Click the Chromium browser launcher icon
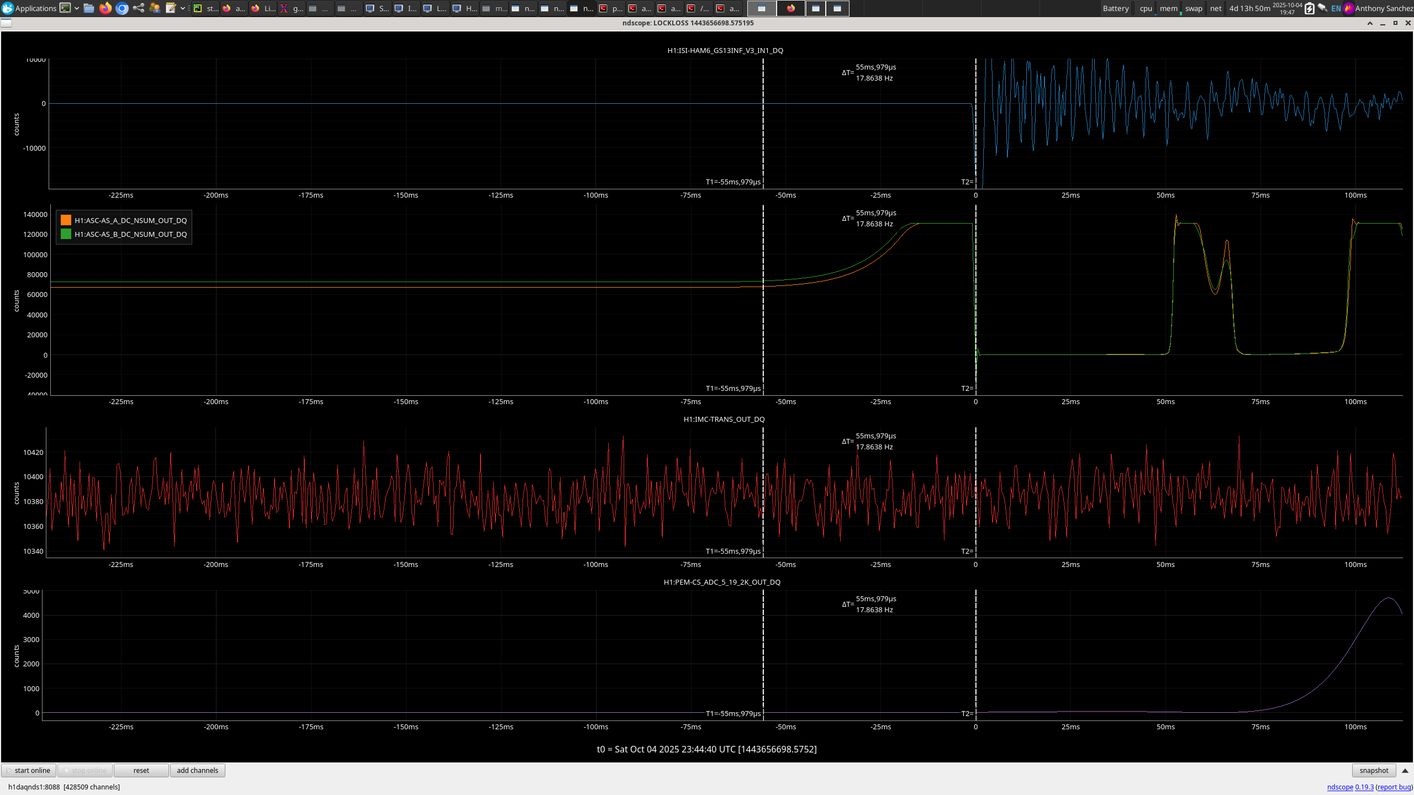Viewport: 1414px width, 795px height. click(x=122, y=8)
